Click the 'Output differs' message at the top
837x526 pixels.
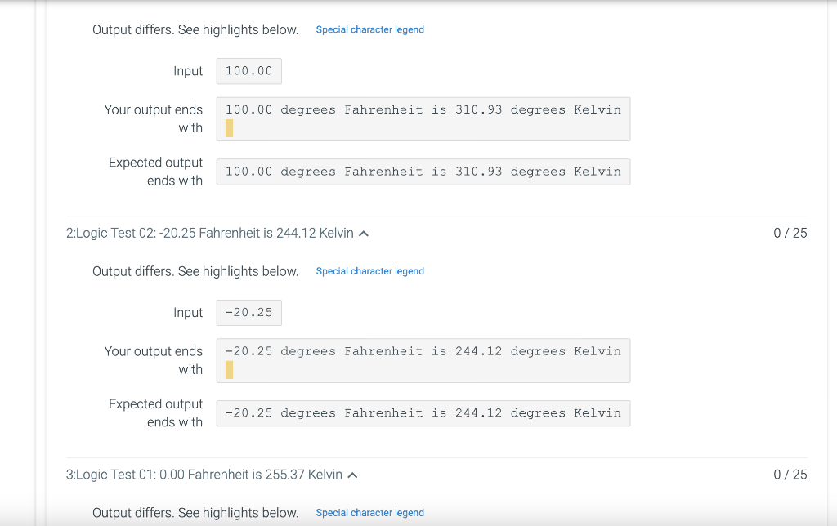click(x=195, y=29)
